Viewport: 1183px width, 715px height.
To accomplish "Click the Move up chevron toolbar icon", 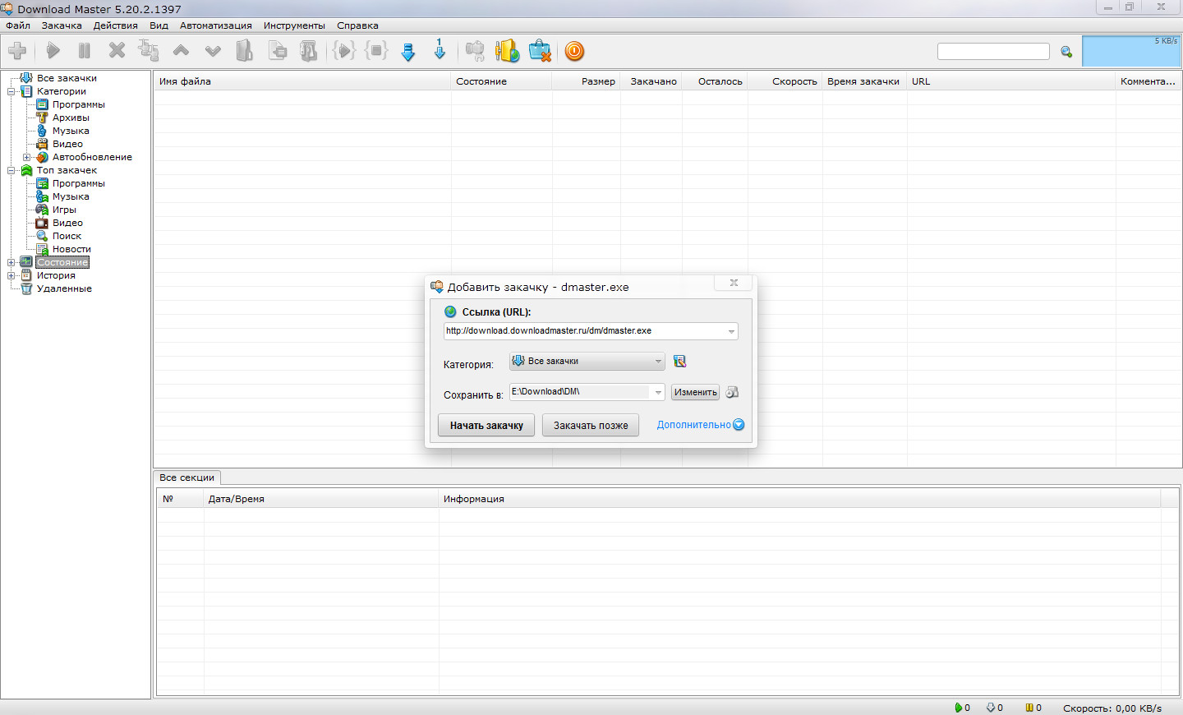I will (181, 51).
